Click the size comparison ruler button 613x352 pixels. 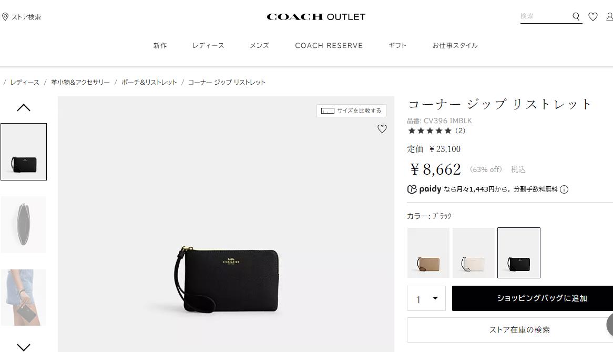(351, 110)
